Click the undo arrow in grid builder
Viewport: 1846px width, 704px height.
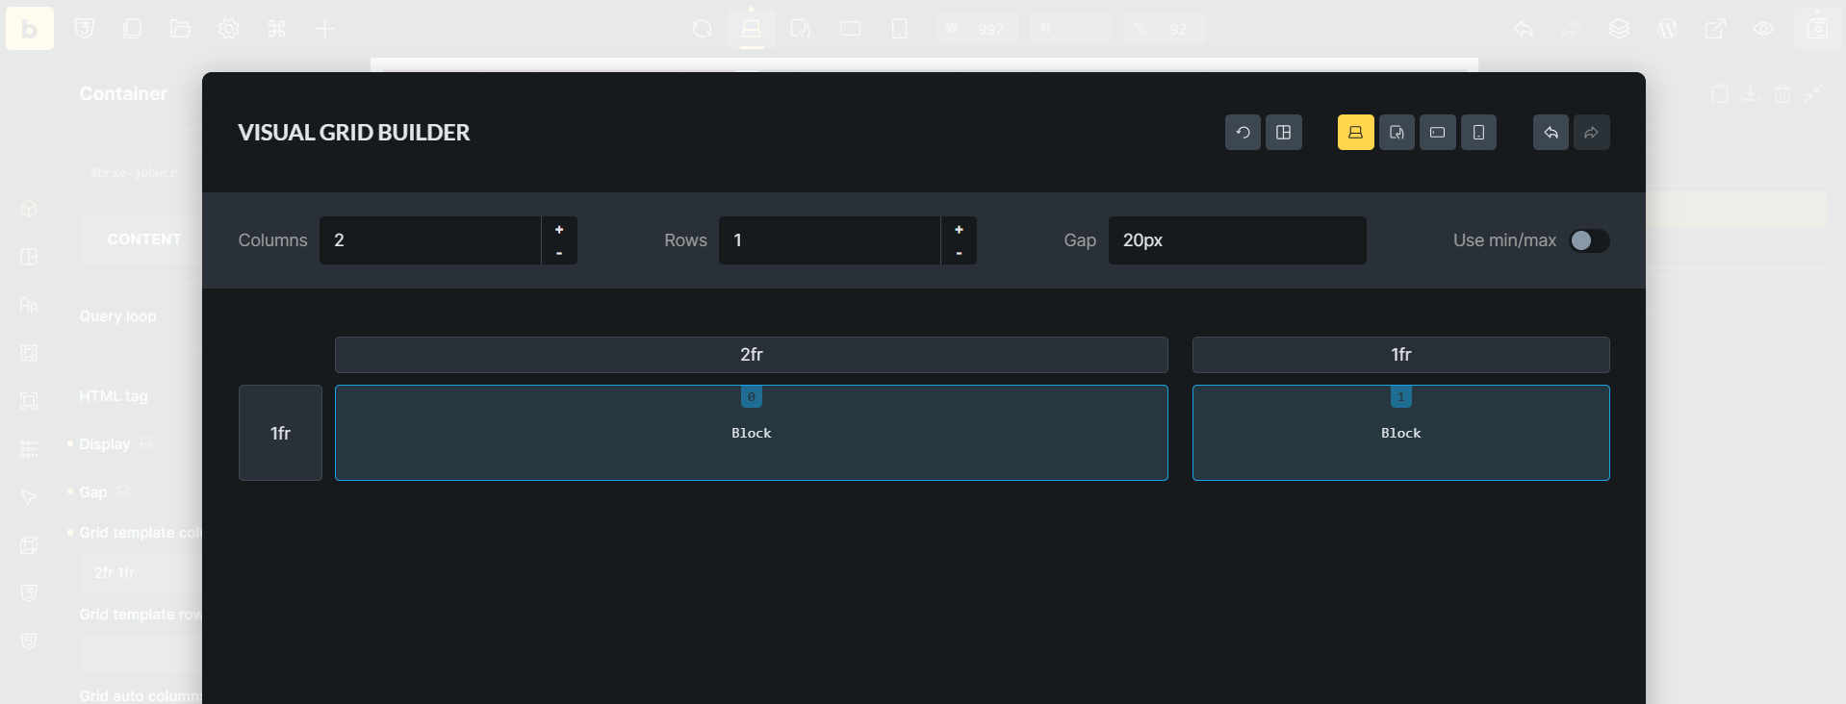(x=1551, y=133)
